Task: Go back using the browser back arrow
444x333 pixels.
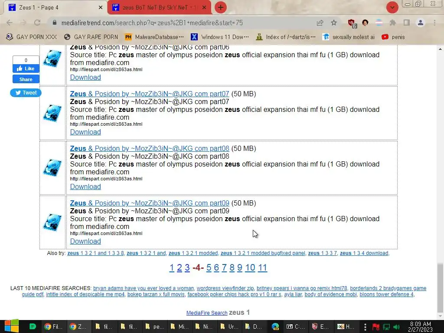Action: [x=10, y=23]
